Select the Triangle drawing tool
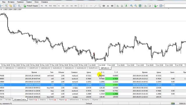 point(108,6)
